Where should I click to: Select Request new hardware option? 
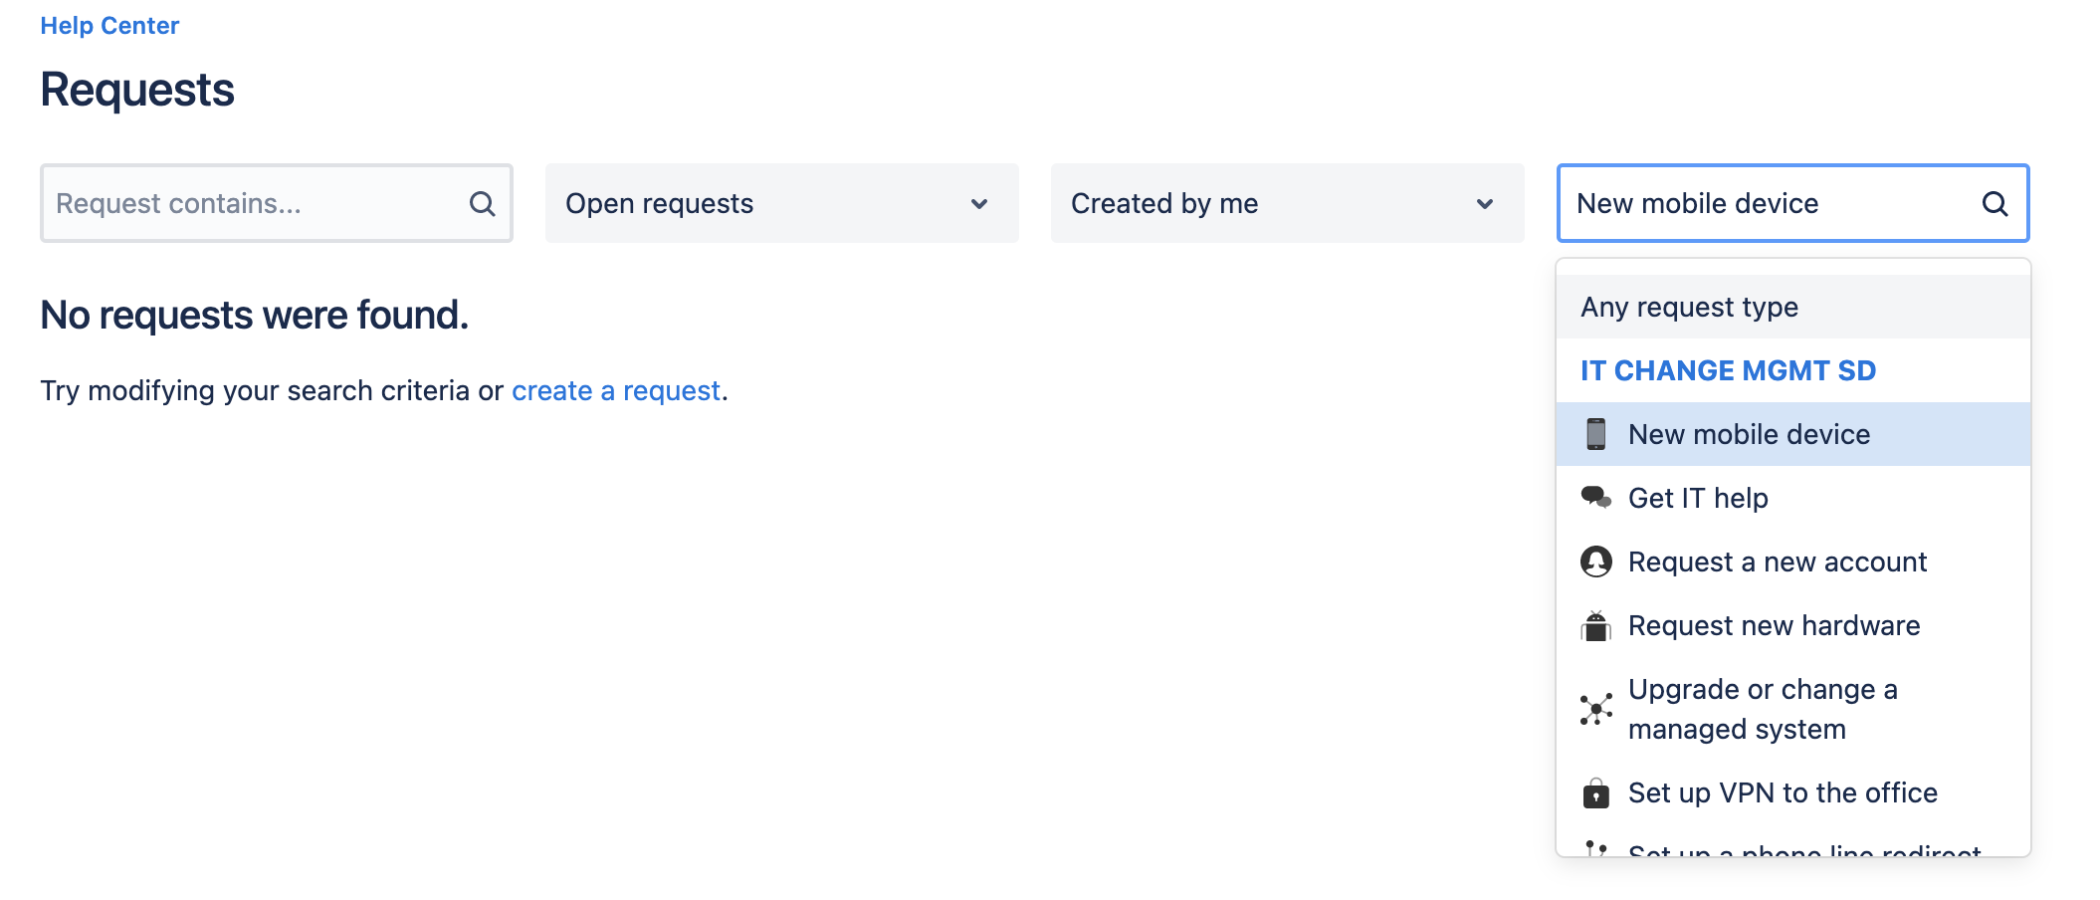pyautogui.click(x=1792, y=625)
